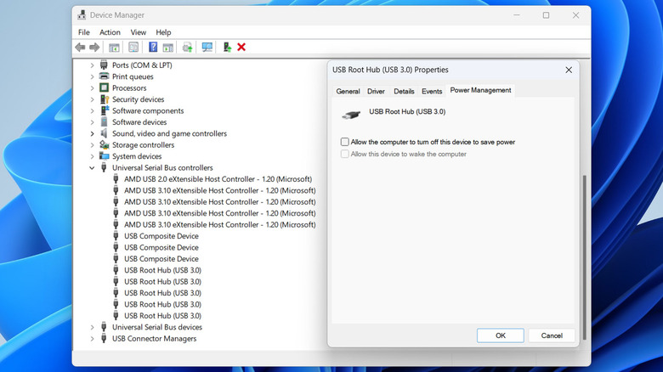Click Scan for hardware changes monitor icon
This screenshot has width=663, height=372.
click(207, 48)
